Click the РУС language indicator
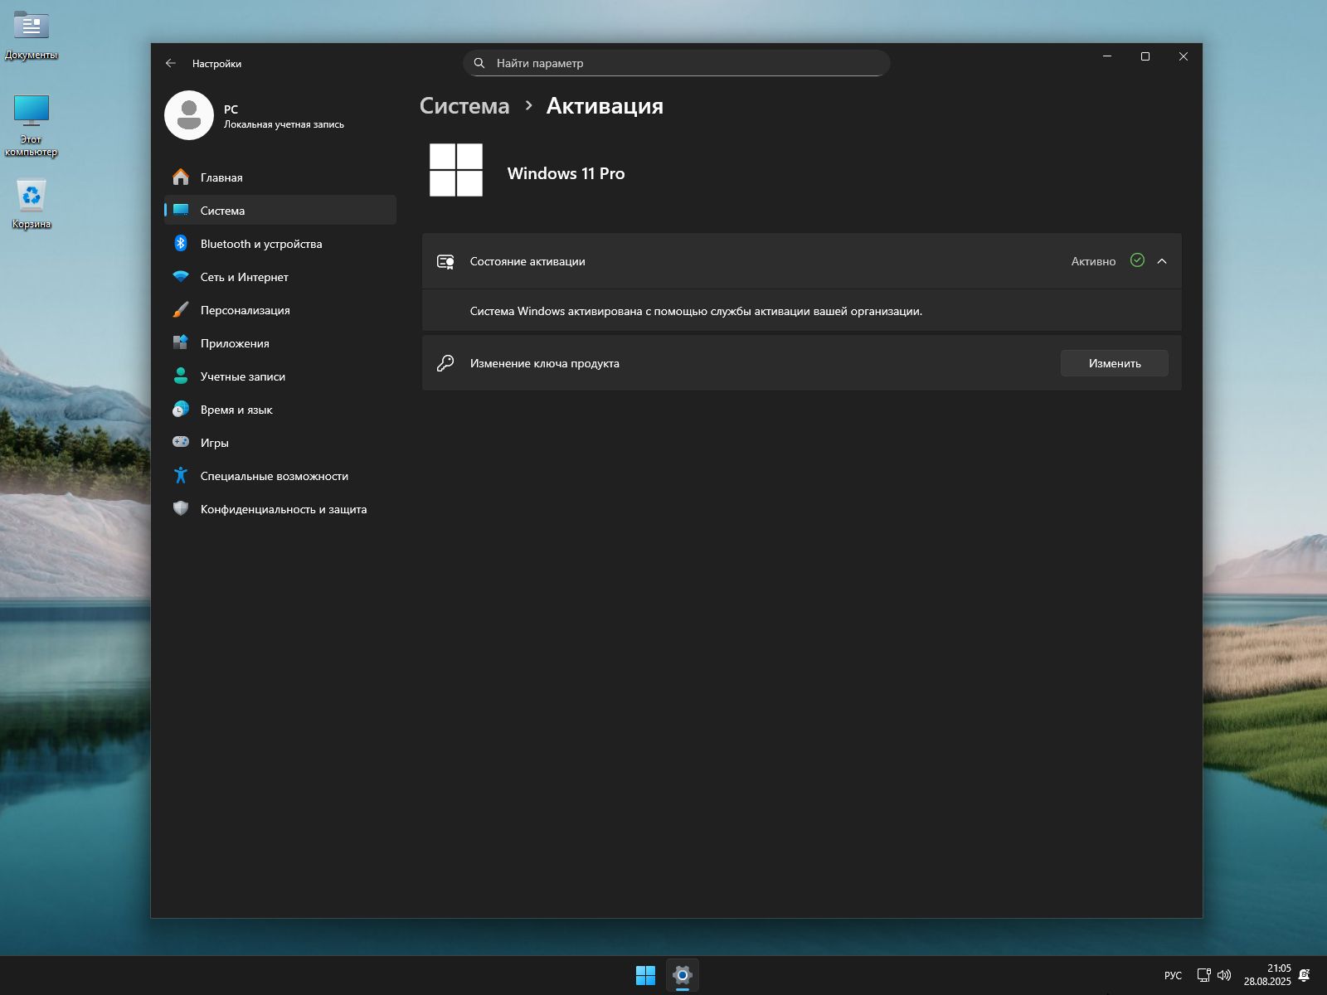This screenshot has width=1327, height=995. coord(1173,975)
